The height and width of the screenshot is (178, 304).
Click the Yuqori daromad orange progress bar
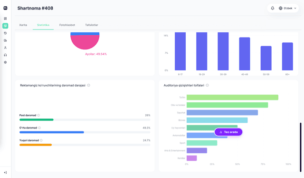point(36,145)
